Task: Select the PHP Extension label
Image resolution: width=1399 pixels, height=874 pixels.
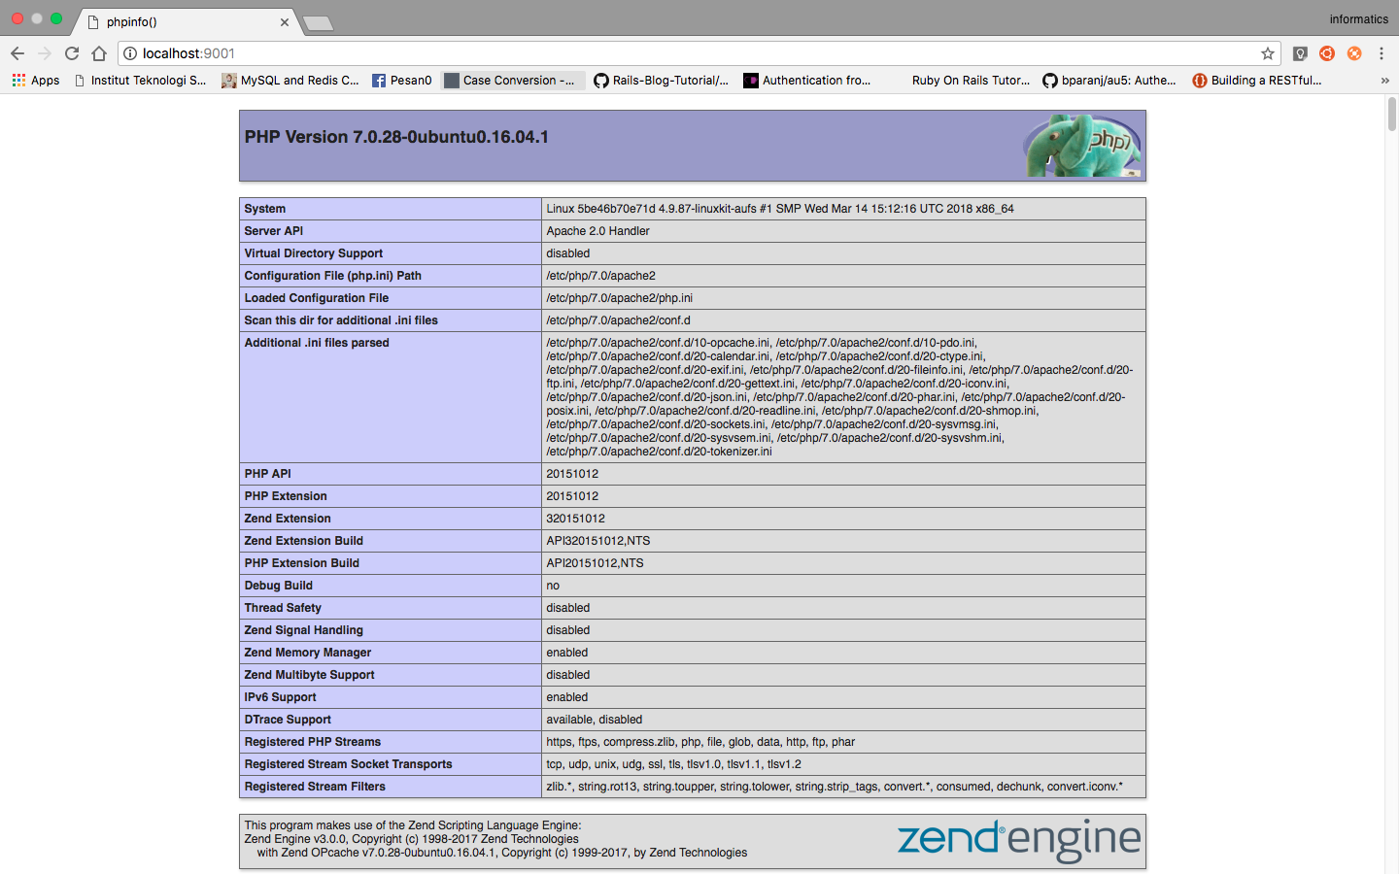Action: coord(286,496)
